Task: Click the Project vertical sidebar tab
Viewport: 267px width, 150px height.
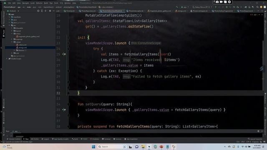Action: click(x=4, y=33)
